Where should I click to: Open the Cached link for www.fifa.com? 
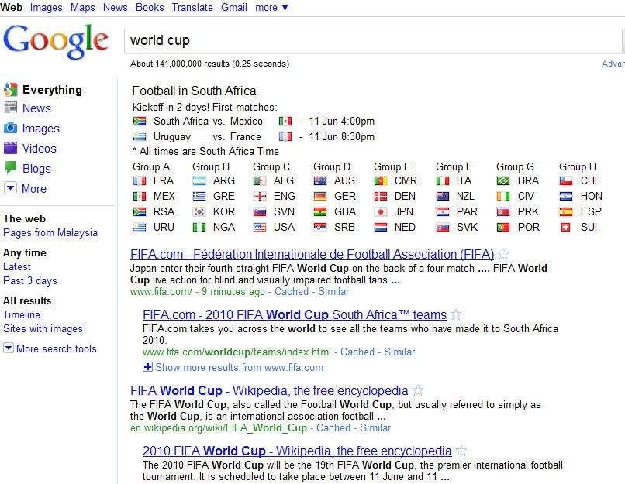pyautogui.click(x=292, y=292)
